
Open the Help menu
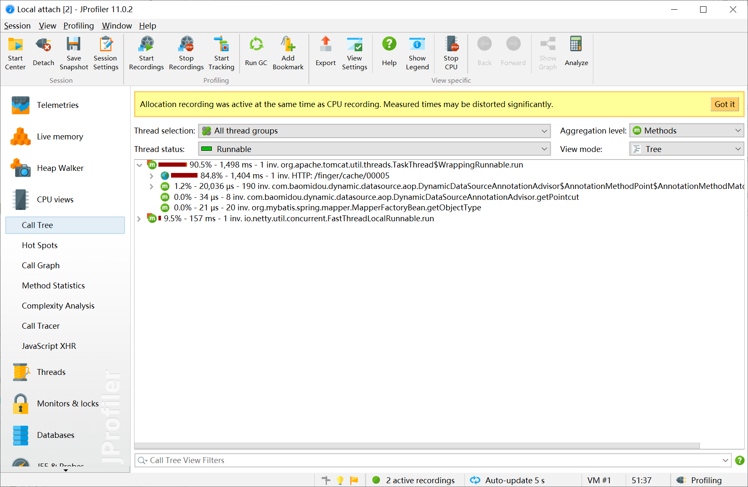(147, 26)
